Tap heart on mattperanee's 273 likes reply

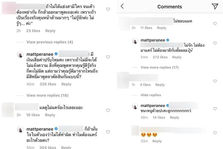[215, 43]
